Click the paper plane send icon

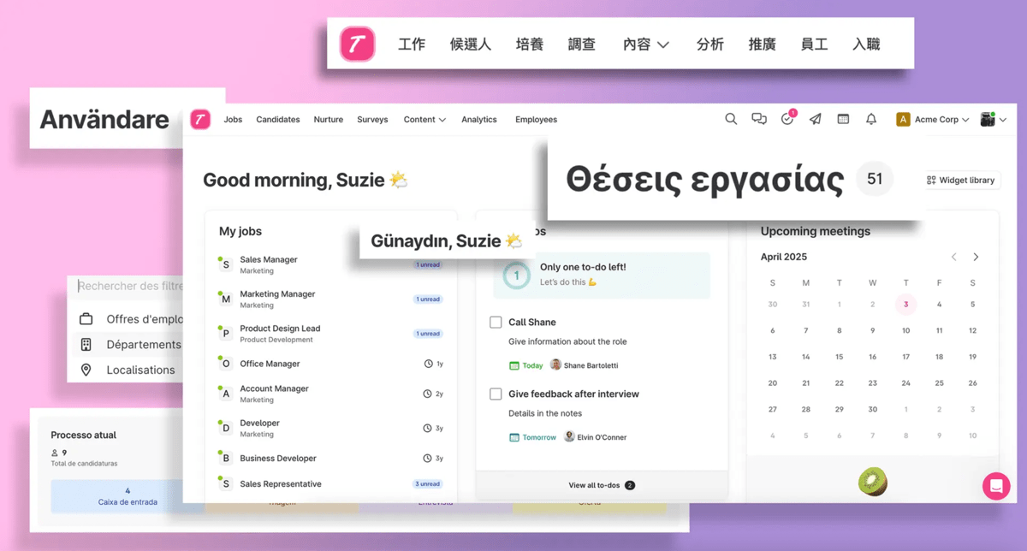816,120
